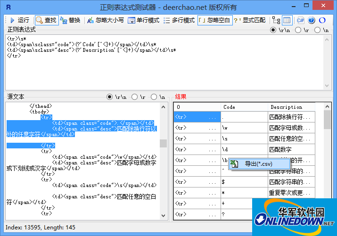This screenshot has height=236, width=337.
Task: Click the app icon in title bar
Action: coord(8,8)
